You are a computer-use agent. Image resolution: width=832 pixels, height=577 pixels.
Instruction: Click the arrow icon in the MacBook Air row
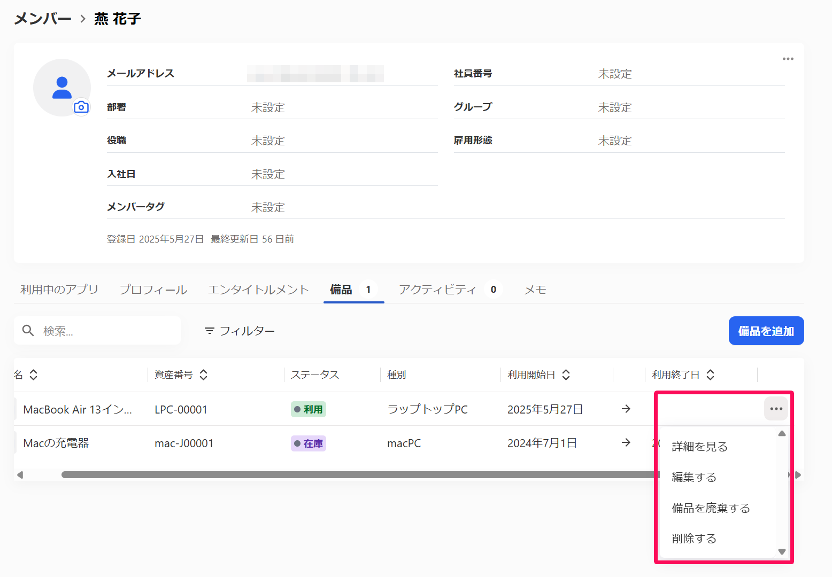point(626,409)
